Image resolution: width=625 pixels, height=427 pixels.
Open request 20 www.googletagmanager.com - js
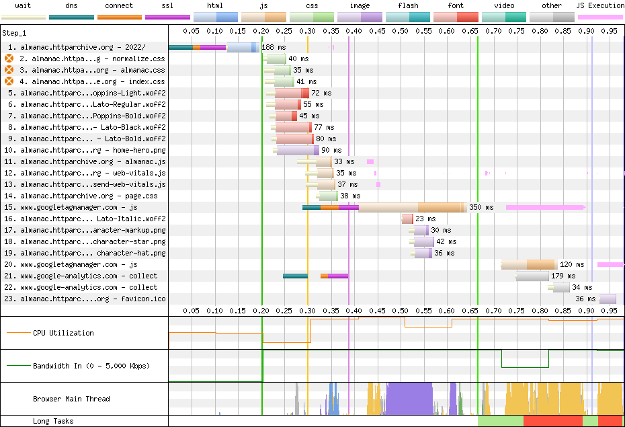(71, 264)
